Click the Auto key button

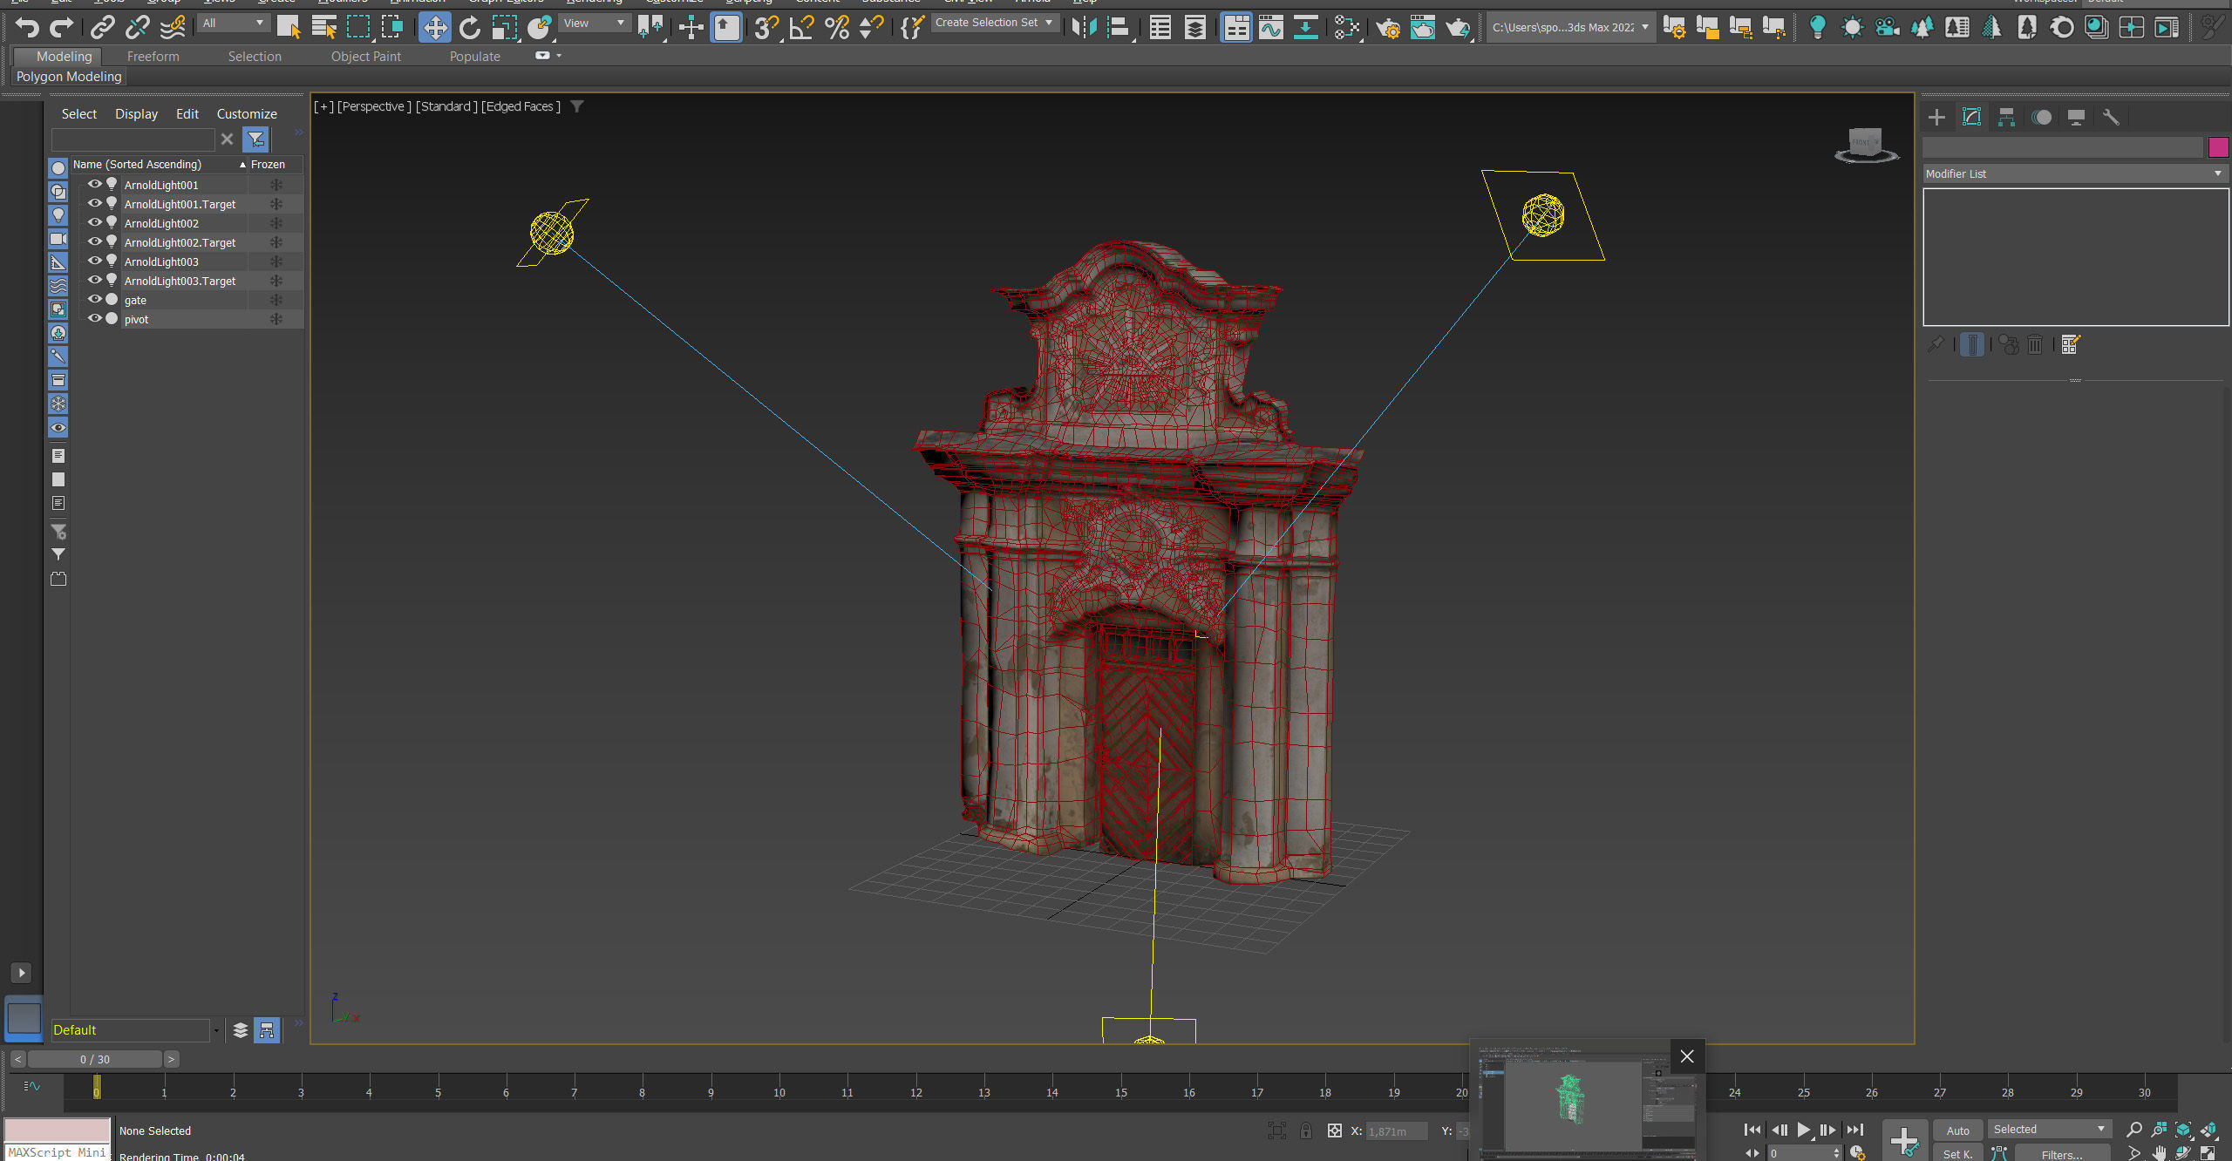[1957, 1130]
